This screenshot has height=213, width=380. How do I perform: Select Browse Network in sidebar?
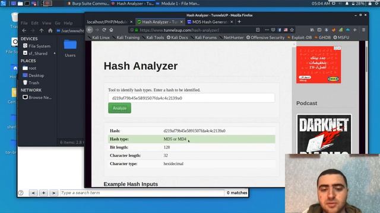click(x=37, y=97)
